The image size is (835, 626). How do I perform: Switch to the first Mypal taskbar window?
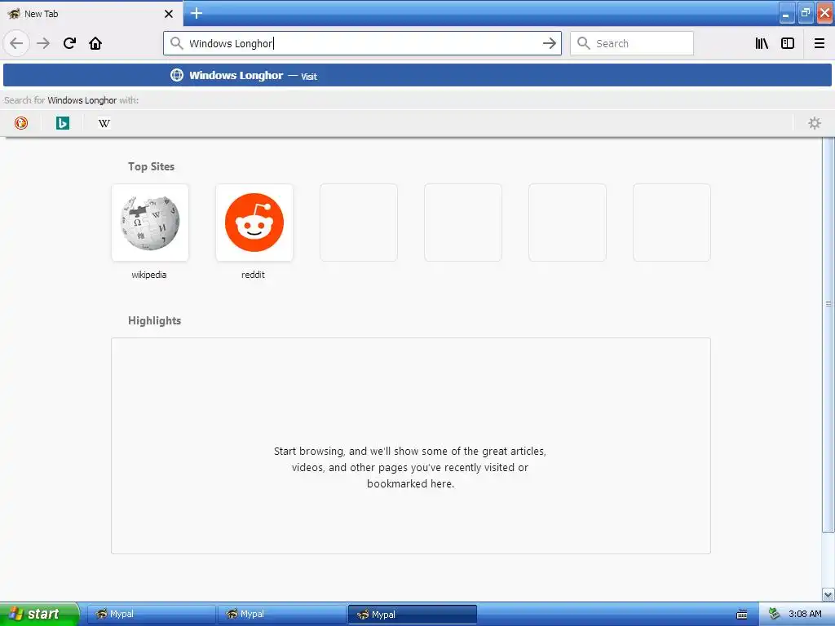click(151, 615)
